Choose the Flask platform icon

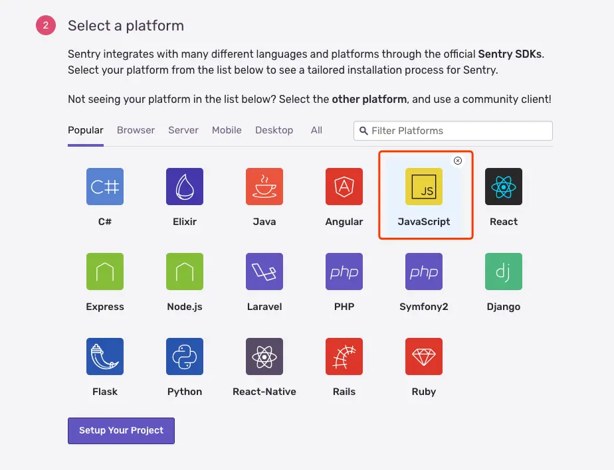pyautogui.click(x=105, y=356)
